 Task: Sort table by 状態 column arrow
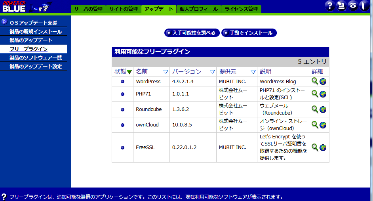click(129, 72)
